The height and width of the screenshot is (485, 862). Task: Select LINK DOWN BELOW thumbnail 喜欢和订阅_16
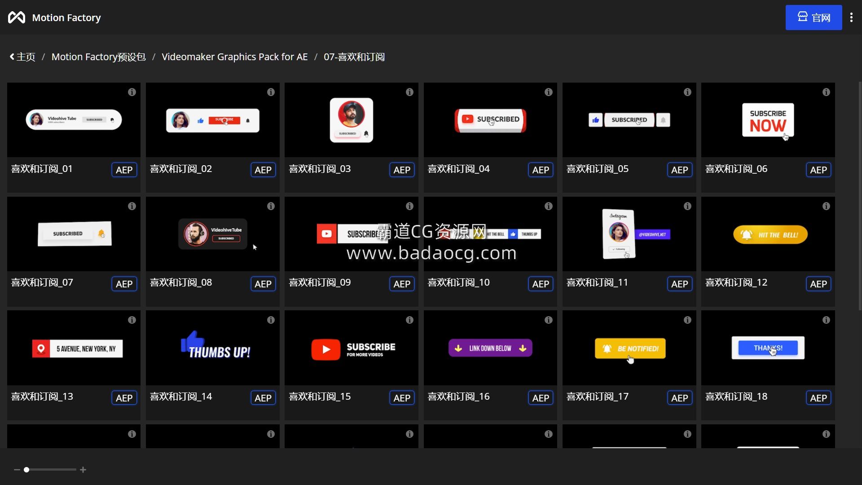[x=490, y=348]
